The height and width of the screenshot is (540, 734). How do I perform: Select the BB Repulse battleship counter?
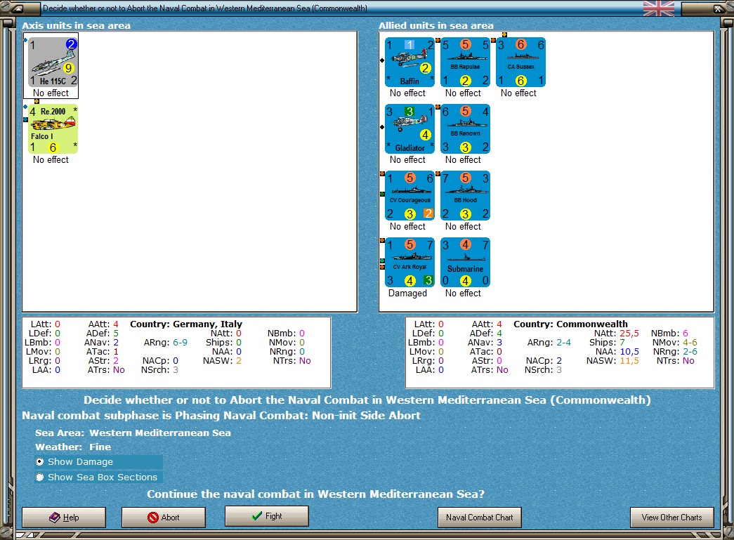pos(465,62)
